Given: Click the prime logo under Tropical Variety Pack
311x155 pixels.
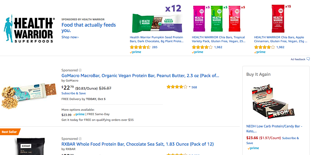Looking at the screenshot, I should point(198,52).
